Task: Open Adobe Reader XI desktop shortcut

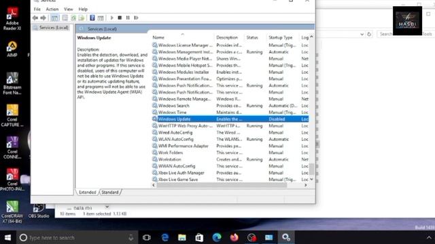Action: tap(12, 19)
